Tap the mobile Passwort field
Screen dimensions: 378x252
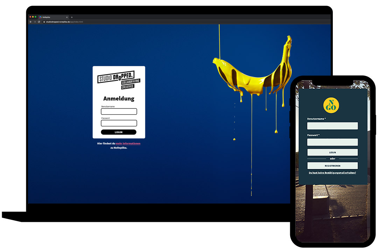coord(332,142)
